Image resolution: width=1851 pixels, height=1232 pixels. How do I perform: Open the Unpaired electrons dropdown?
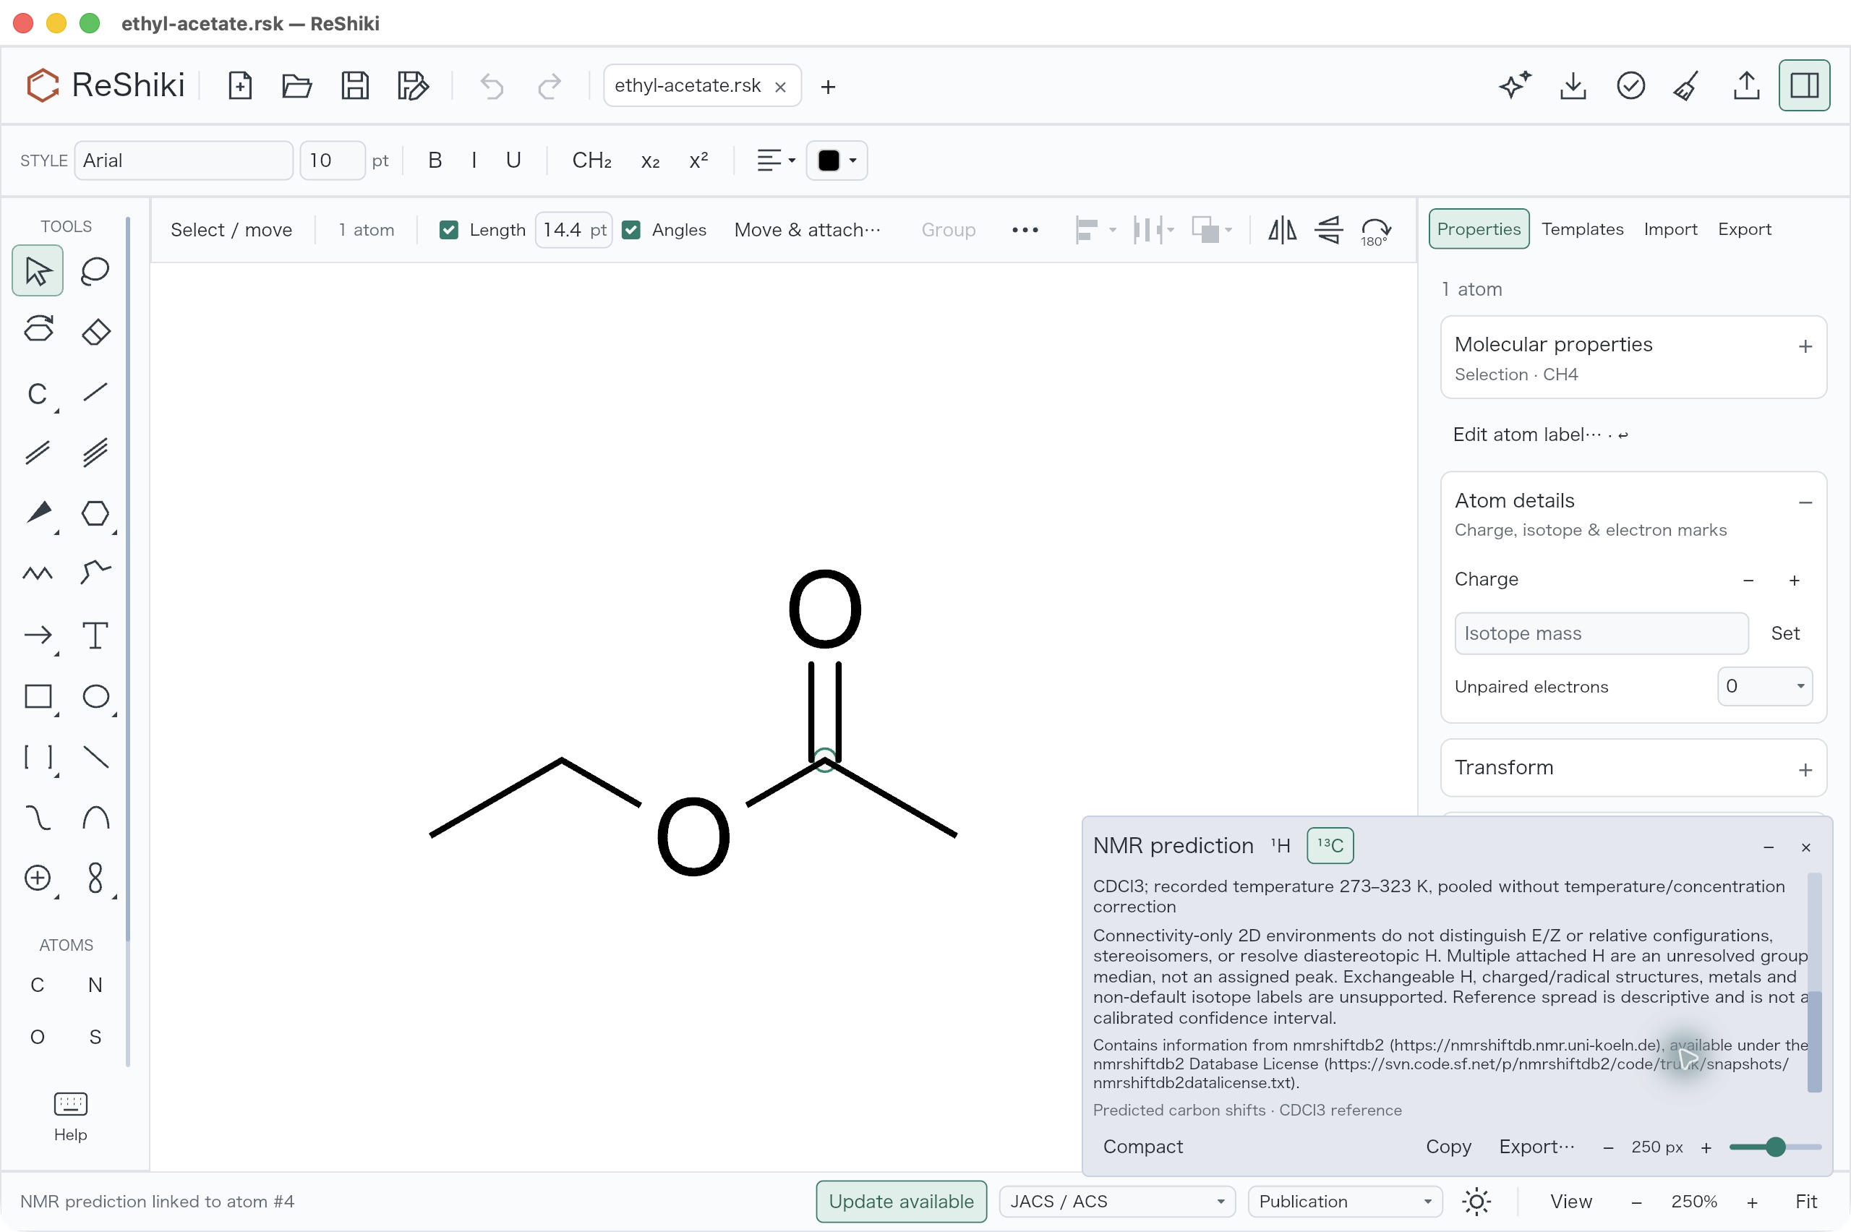pyautogui.click(x=1764, y=686)
